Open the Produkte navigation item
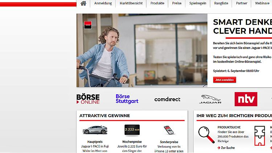Screen dimensions: 272x153 pyautogui.click(x=157, y=3)
